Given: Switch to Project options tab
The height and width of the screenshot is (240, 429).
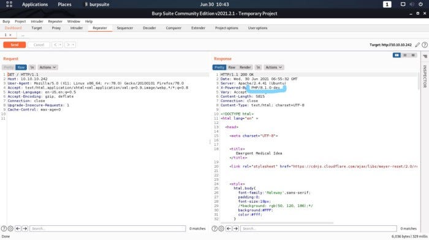Looking at the screenshot, I should click(x=227, y=28).
